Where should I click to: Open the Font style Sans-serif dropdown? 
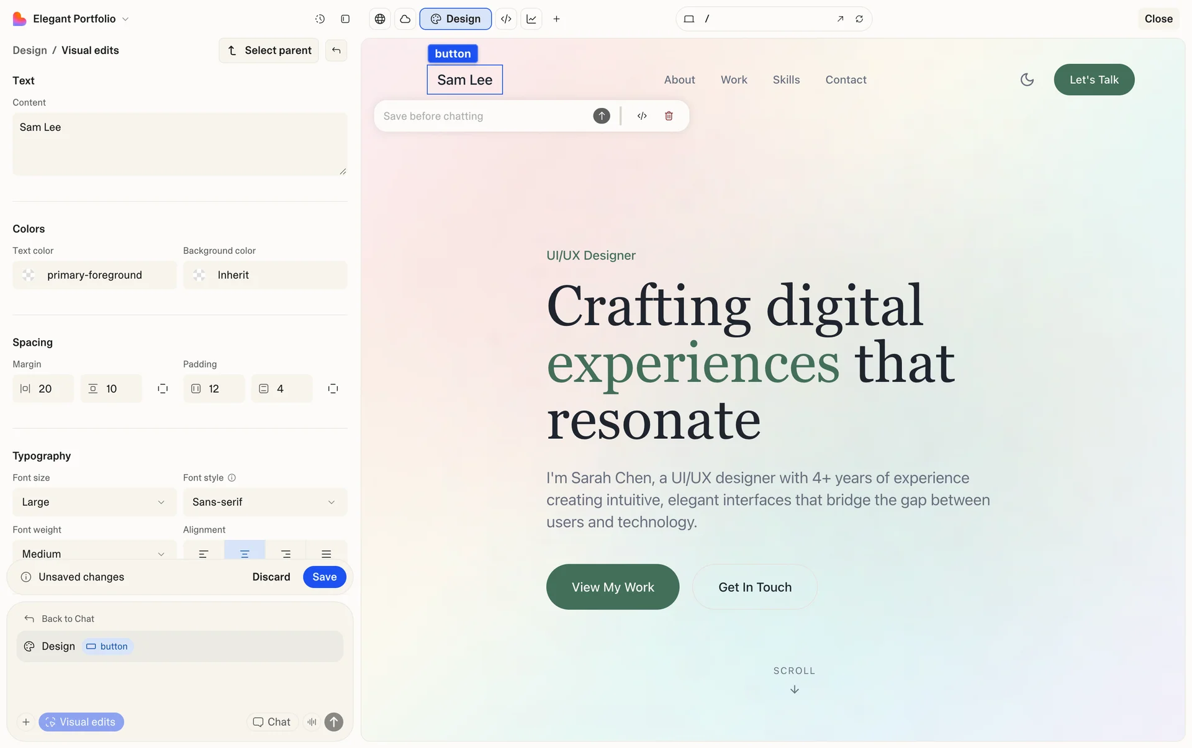tap(264, 502)
